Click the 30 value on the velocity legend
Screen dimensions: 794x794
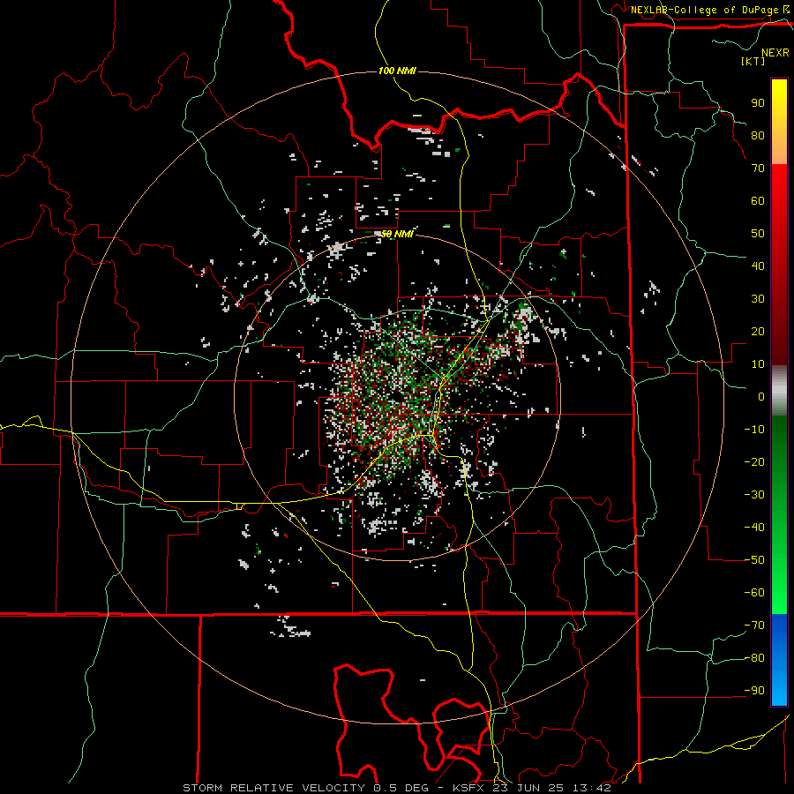758,299
